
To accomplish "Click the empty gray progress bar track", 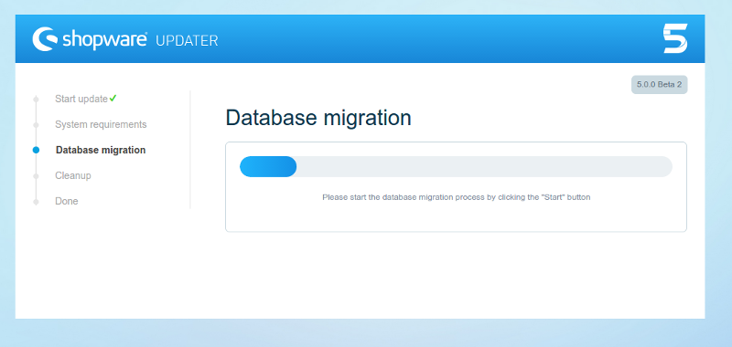I will [484, 167].
